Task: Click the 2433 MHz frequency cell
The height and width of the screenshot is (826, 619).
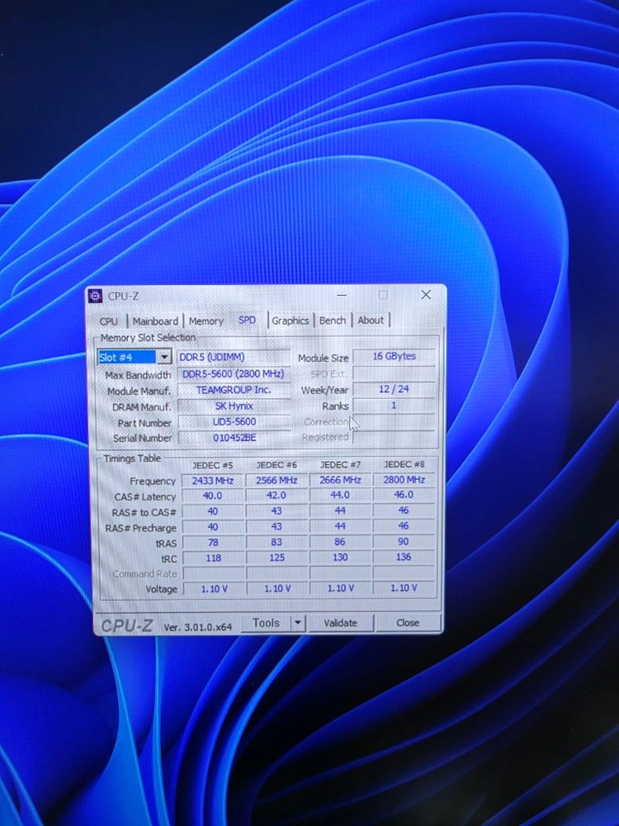Action: pos(213,481)
